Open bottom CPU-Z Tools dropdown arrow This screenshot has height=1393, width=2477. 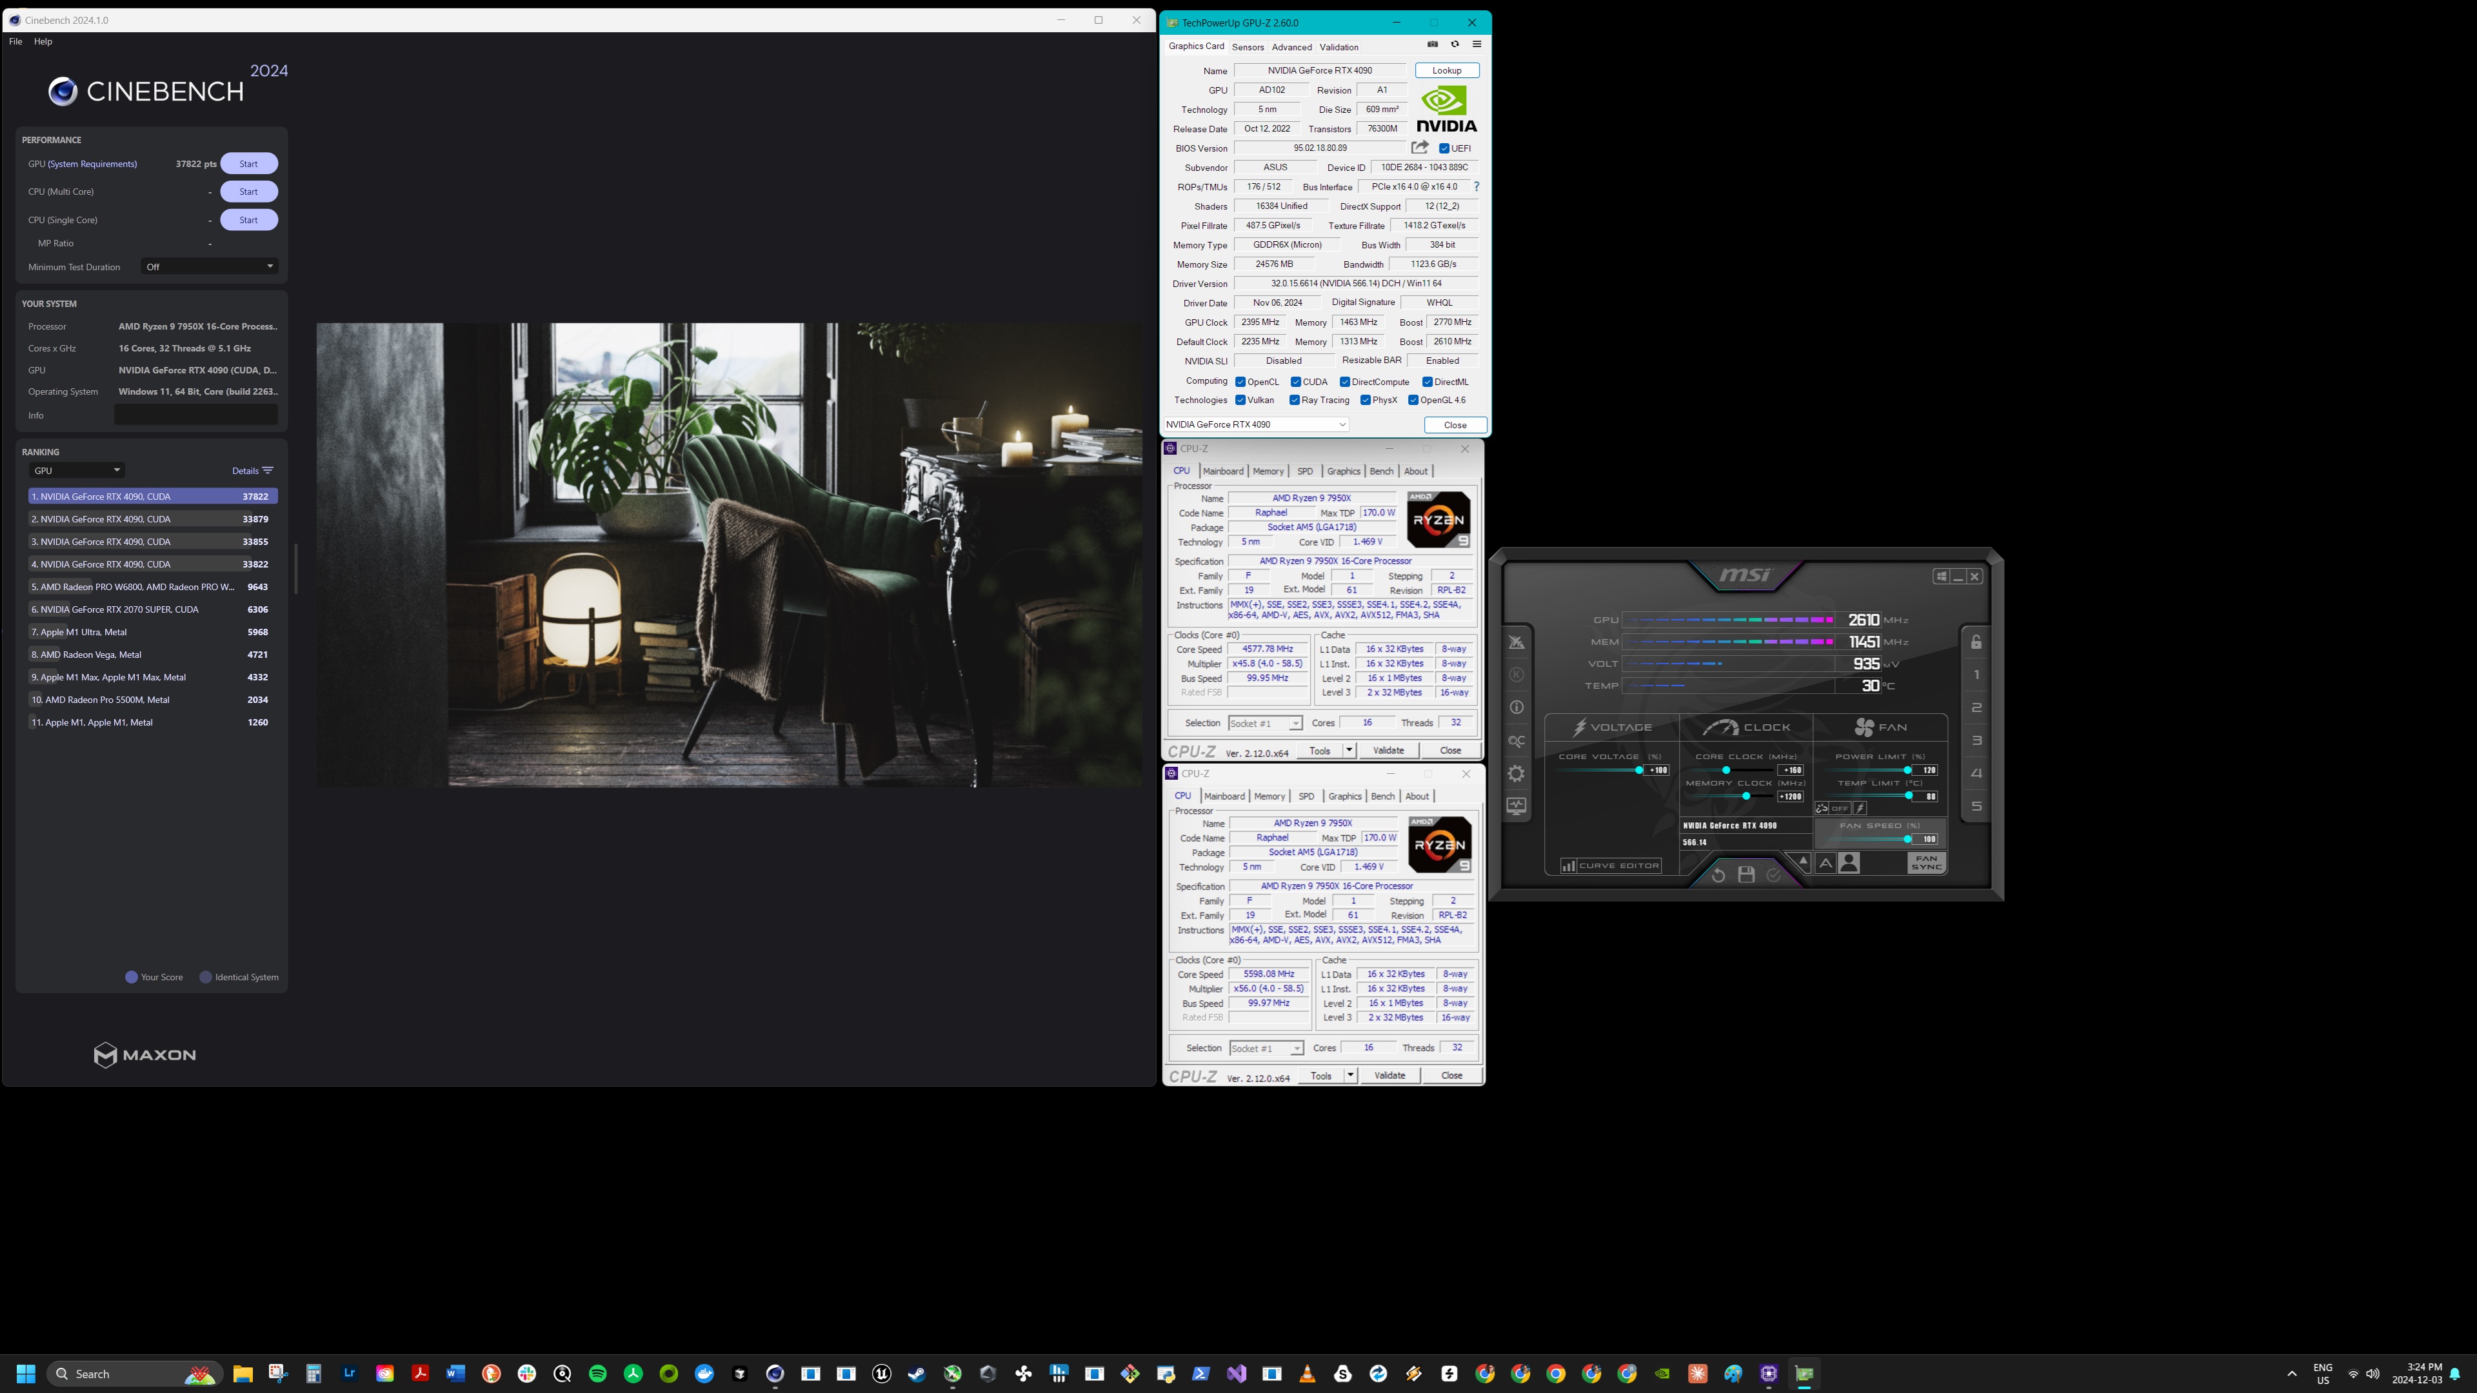click(x=1350, y=1075)
